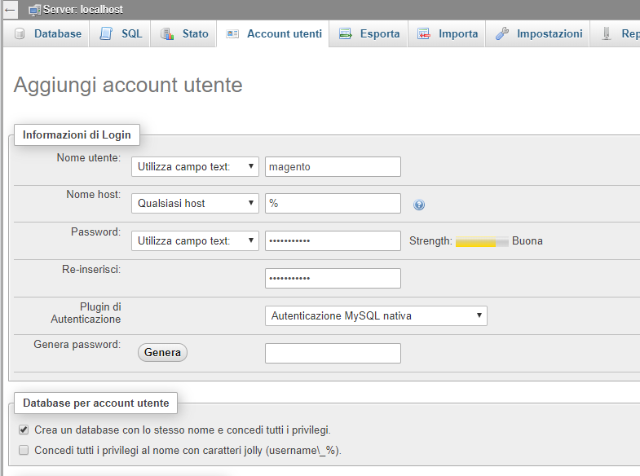Go to the Esporta tab
Viewport: 640px width, 476px height.
pos(369,34)
